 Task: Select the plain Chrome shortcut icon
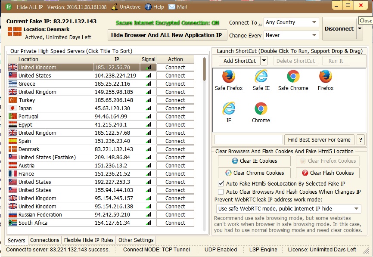coord(261,108)
